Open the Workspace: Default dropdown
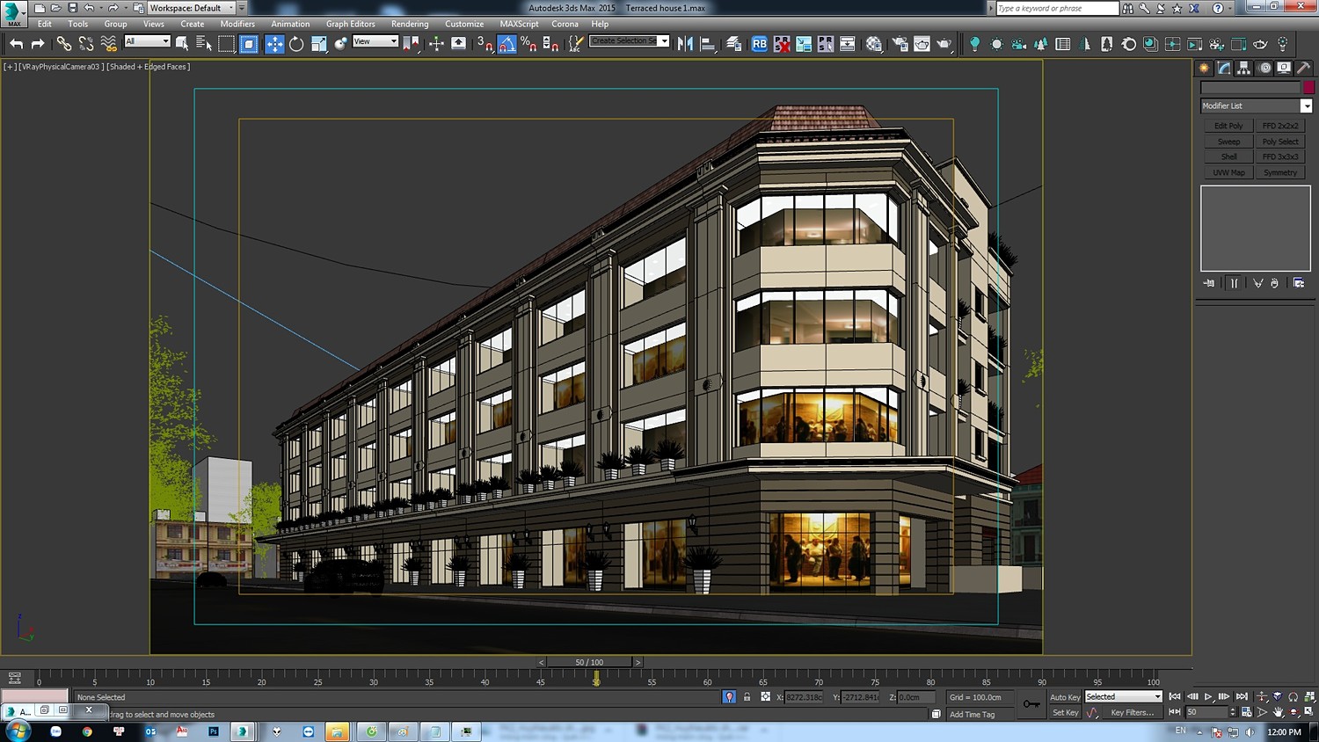This screenshot has width=1319, height=742. point(192,8)
